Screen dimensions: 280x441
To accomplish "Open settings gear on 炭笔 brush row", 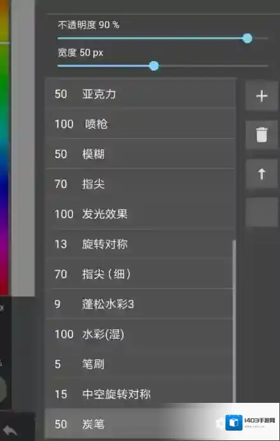I will (220, 423).
